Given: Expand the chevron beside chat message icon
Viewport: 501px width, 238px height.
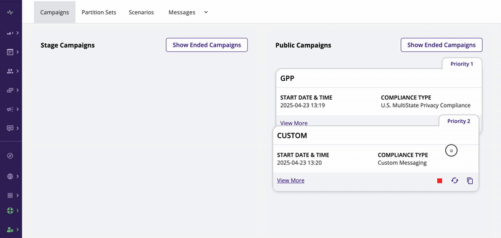Looking at the screenshot, I should click(18, 128).
